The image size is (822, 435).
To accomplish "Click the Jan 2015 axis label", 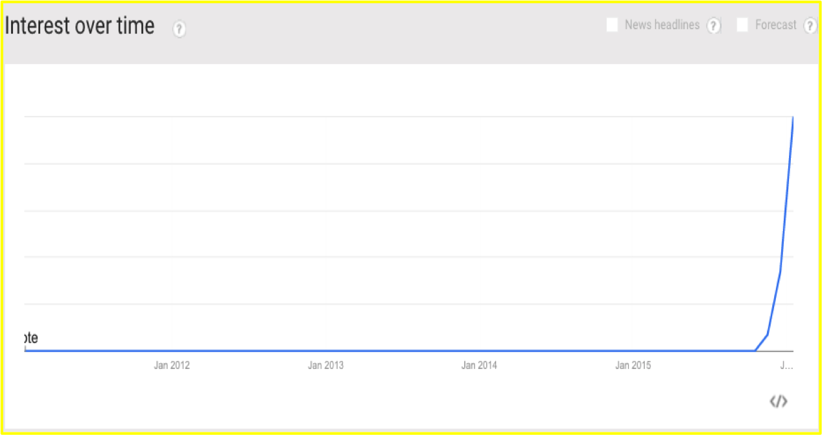I will click(x=633, y=366).
